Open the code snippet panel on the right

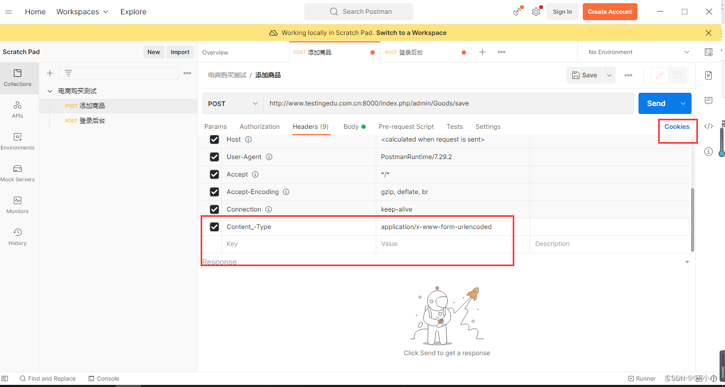point(709,126)
